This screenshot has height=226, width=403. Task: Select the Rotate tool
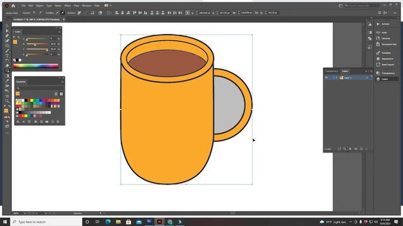tap(7, 61)
